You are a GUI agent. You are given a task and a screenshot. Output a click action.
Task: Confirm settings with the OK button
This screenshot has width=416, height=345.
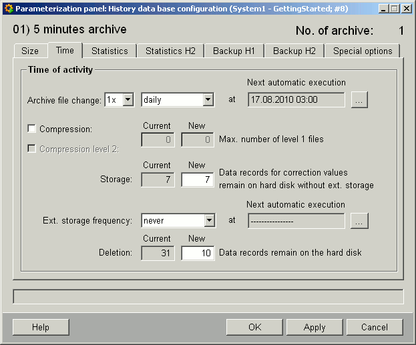(x=254, y=327)
